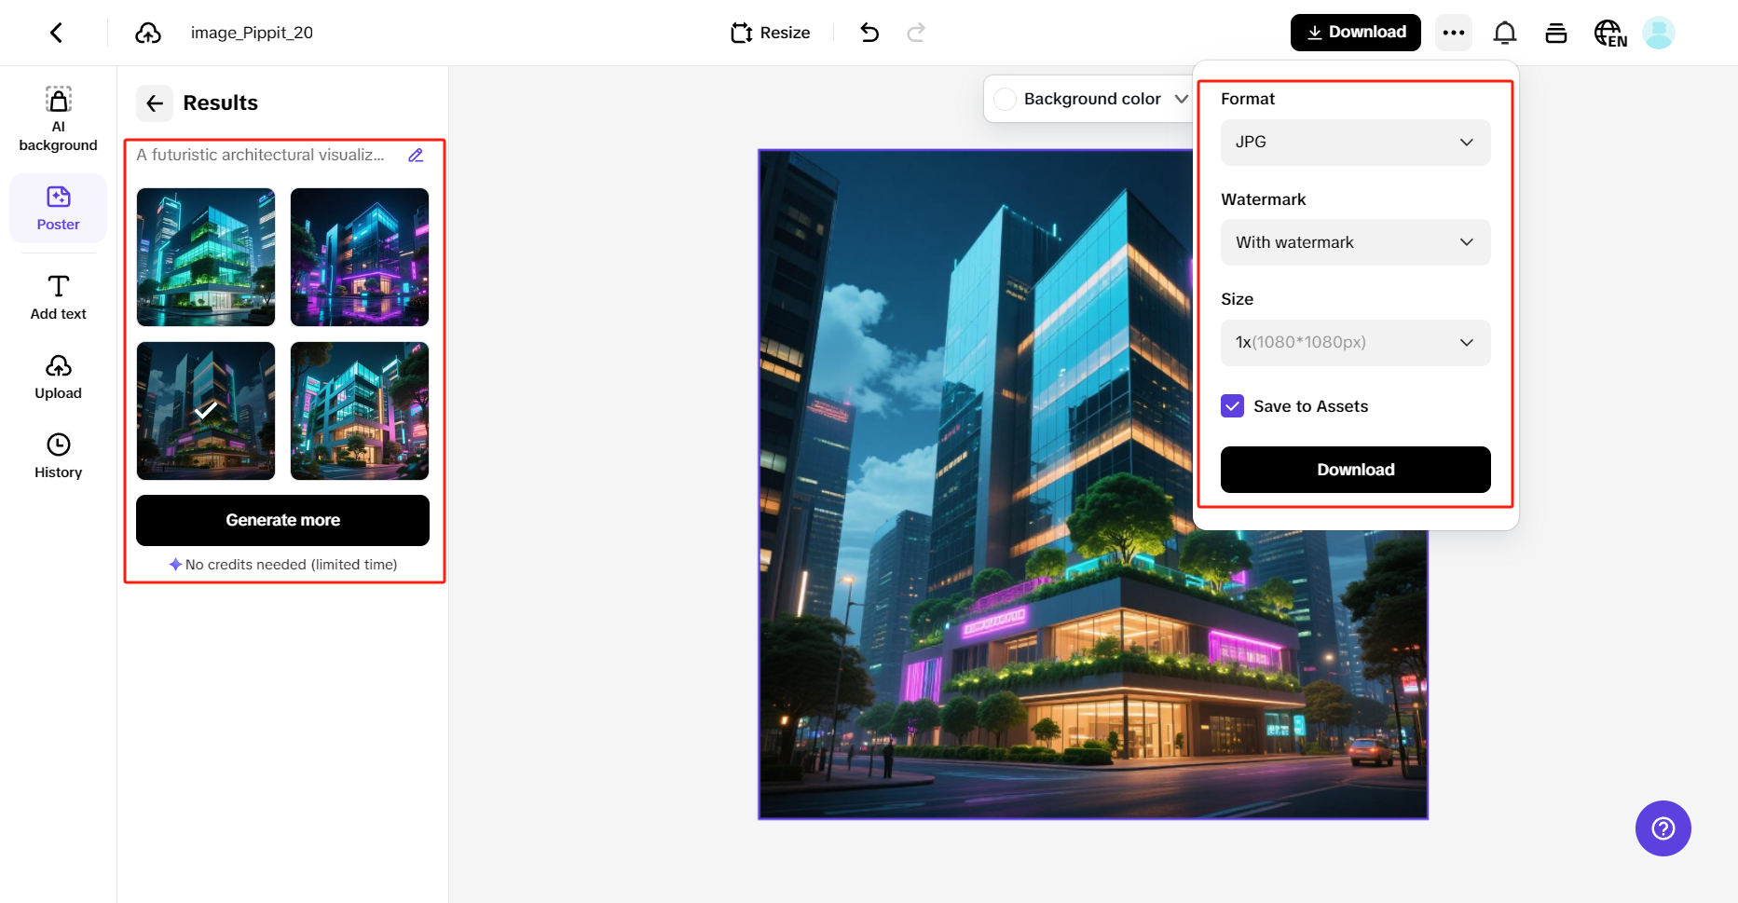Change watermark setting from With watermark
1738x903 pixels.
tap(1354, 241)
